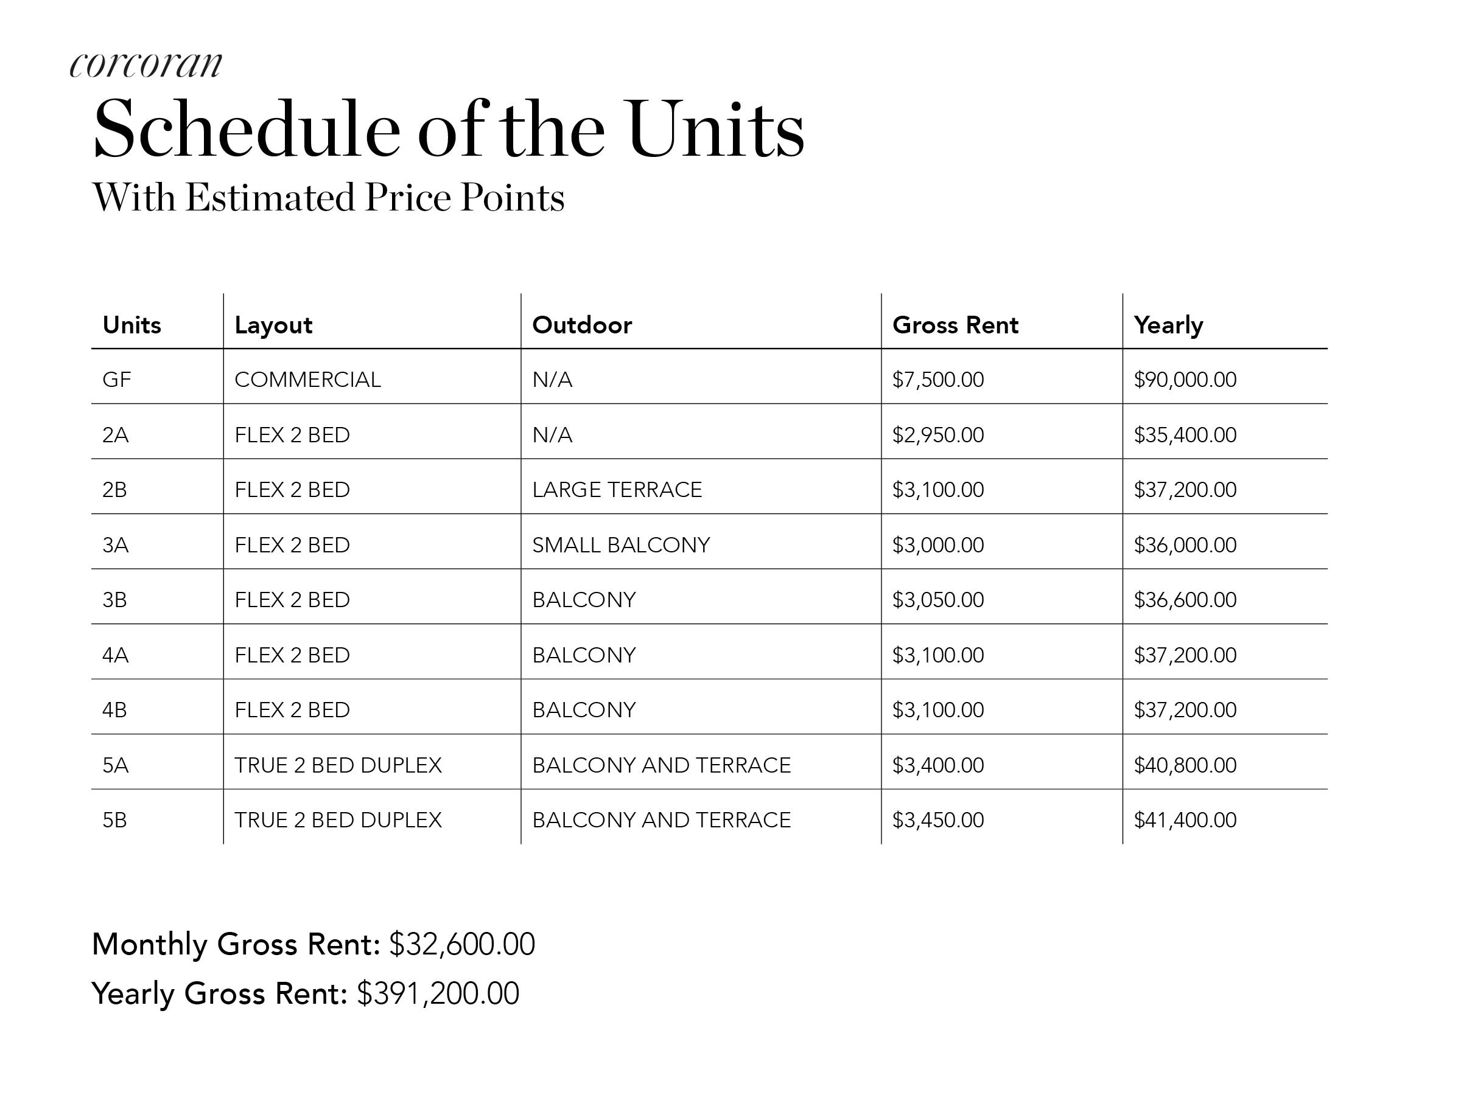
Task: Select the Layout column header
Action: click(273, 325)
